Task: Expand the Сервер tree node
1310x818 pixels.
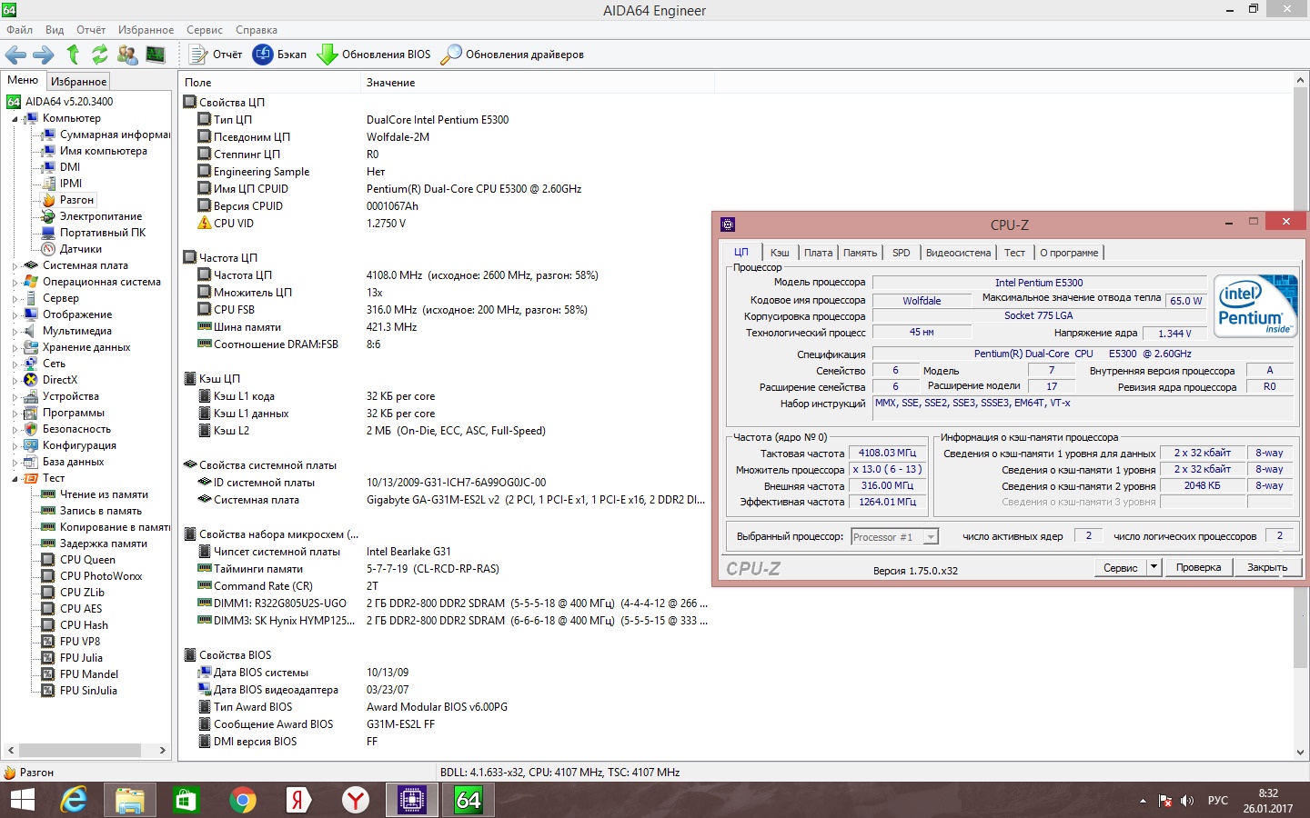Action: 15,299
